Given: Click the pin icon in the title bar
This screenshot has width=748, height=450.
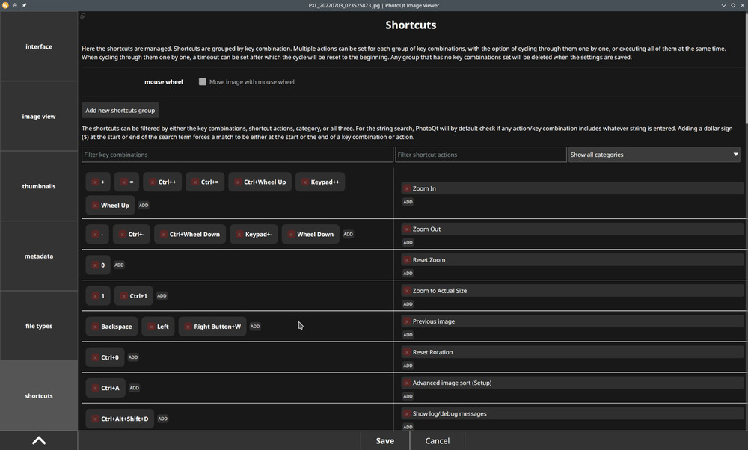Looking at the screenshot, I should pyautogui.click(x=24, y=5).
